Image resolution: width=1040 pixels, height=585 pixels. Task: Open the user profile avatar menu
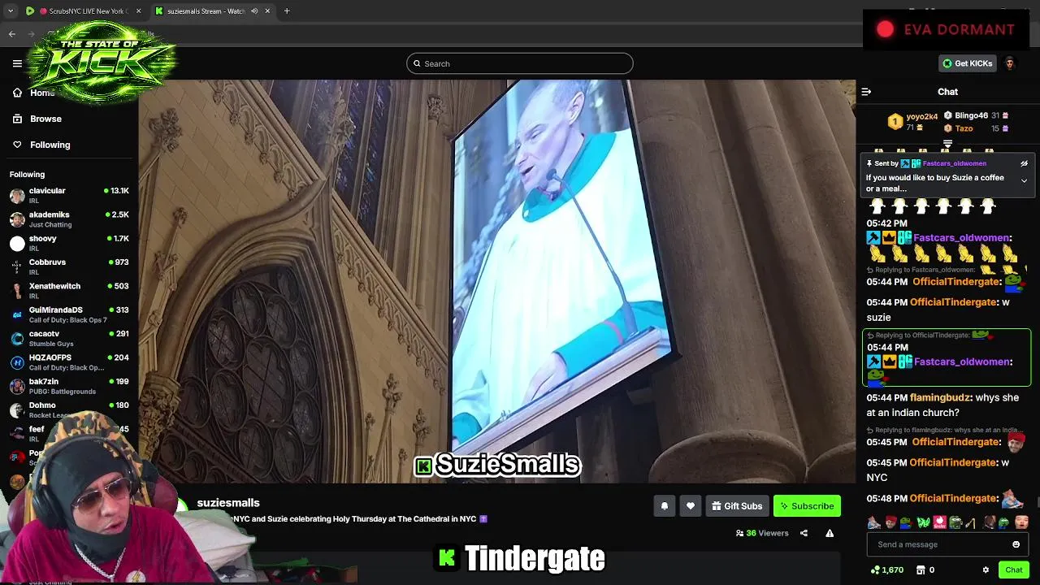(1010, 63)
